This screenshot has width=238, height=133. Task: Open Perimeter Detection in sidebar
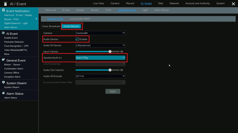point(14,42)
